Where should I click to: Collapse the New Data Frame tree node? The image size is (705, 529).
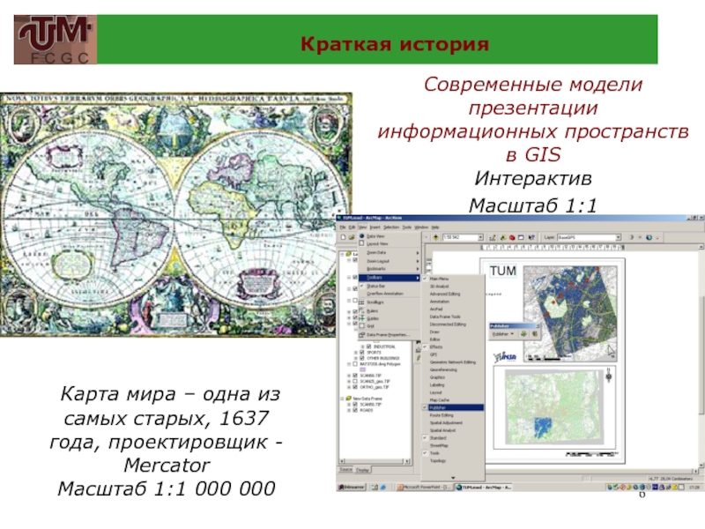[342, 399]
